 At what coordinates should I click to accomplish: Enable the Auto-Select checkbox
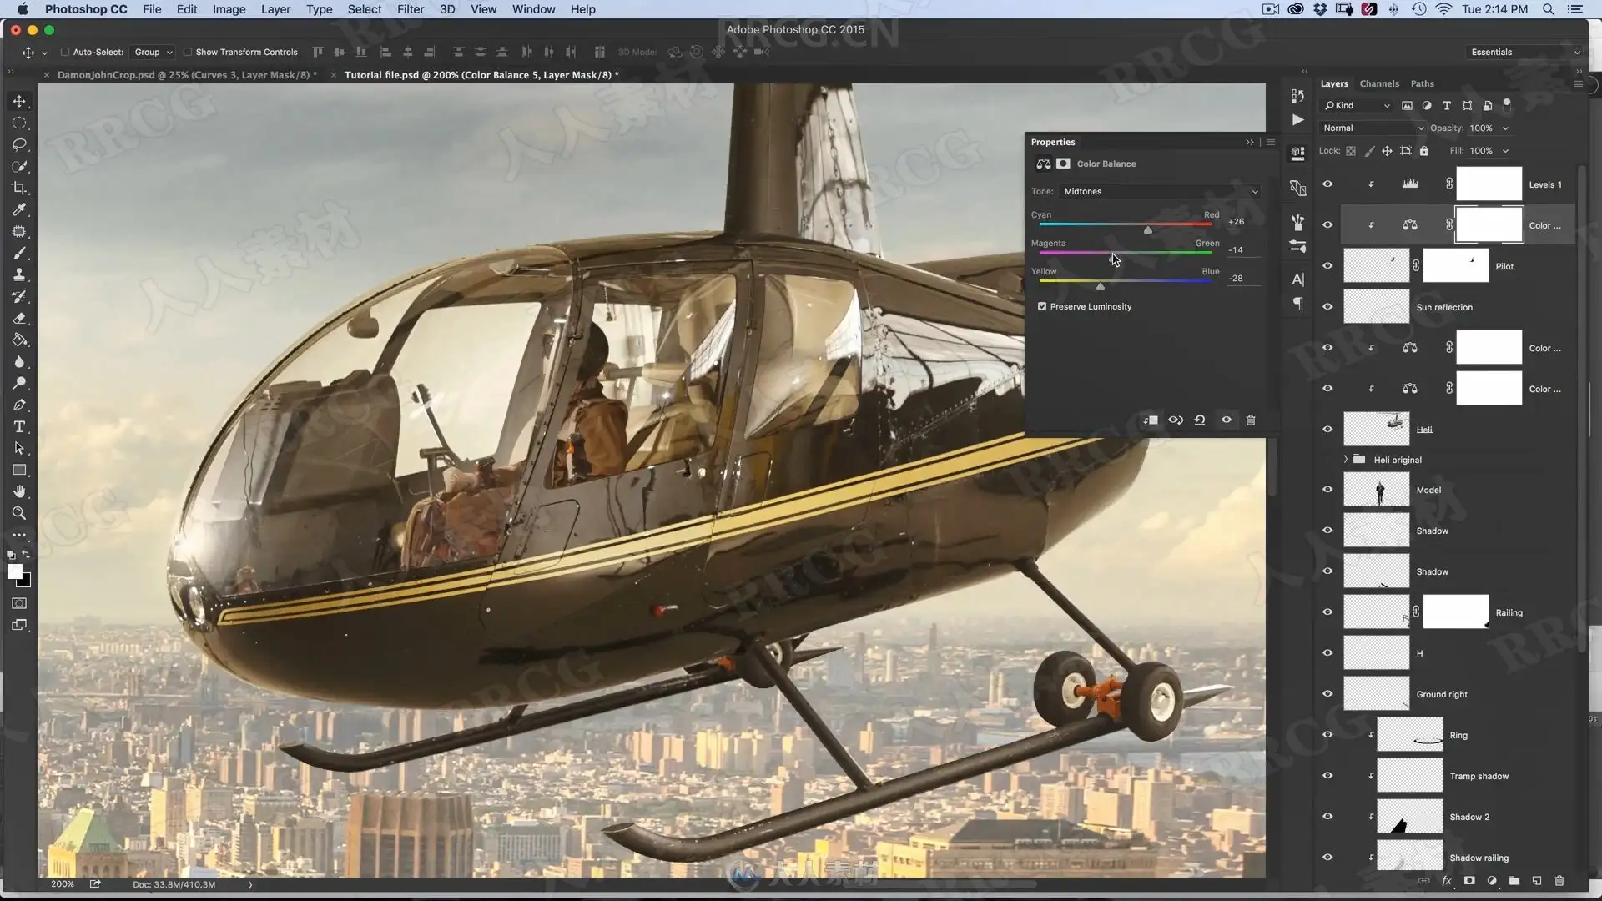click(65, 52)
